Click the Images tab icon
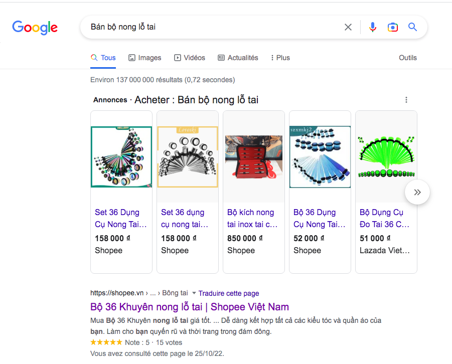This screenshot has width=452, height=364. tap(132, 58)
